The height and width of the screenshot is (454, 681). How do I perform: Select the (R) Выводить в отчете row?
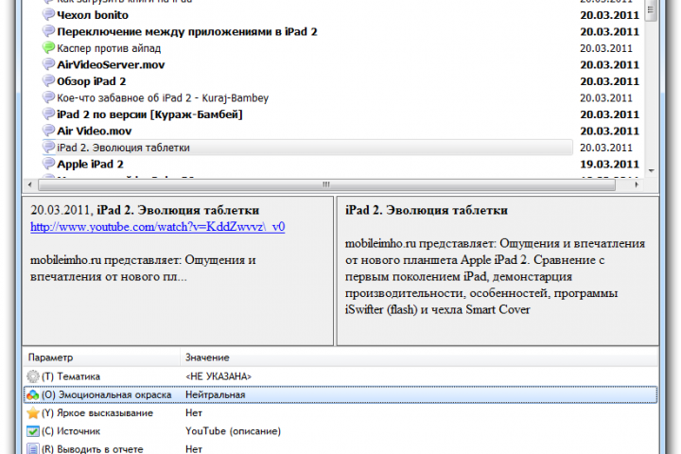point(340,448)
